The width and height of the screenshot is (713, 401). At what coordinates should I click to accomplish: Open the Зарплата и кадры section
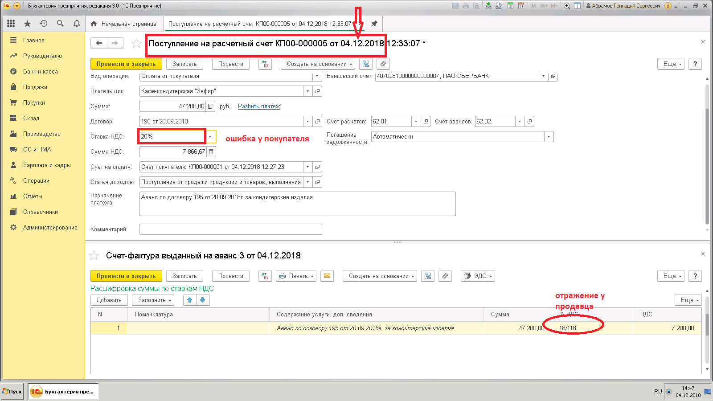(x=47, y=165)
